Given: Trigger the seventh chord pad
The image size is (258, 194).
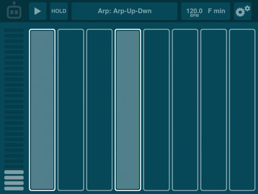Looking at the screenshot, I should 214,110.
